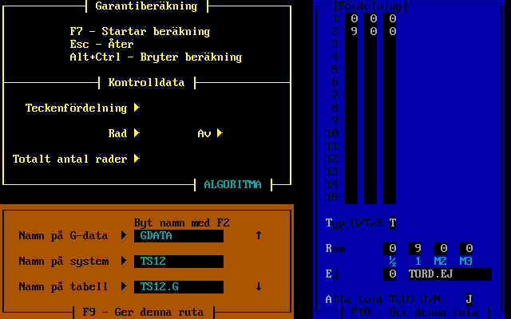Click the F9 - Ger denna ruta label

pyautogui.click(x=144, y=312)
